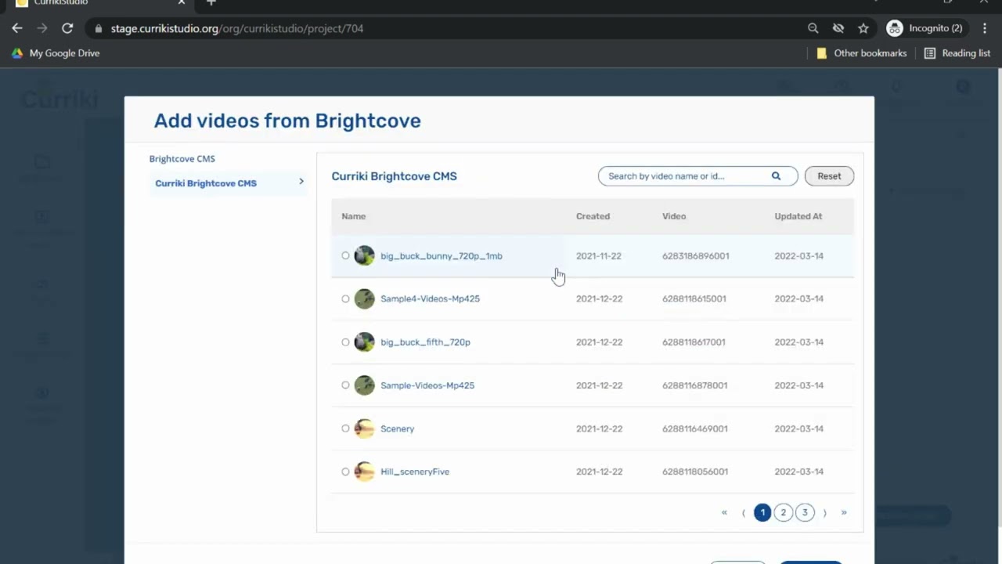Click Scenery video name
1002x564 pixels.
point(397,429)
